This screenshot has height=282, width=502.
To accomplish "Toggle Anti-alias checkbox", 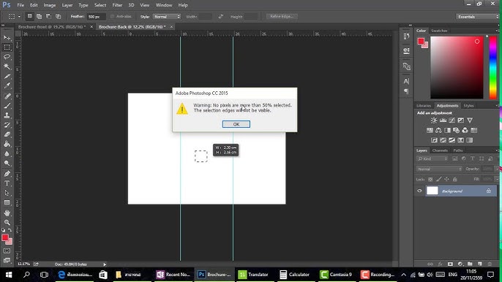I will coord(112,16).
